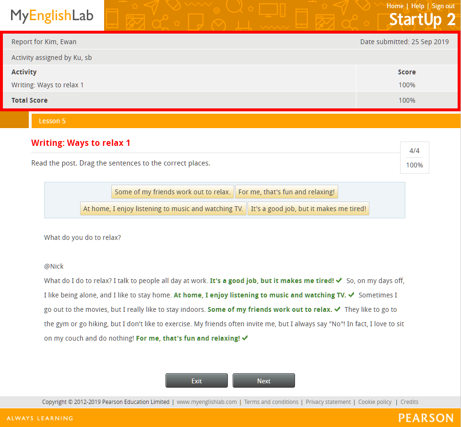The width and height of the screenshot is (461, 427).
Task: Open Terms and conditions
Action: pos(271,402)
